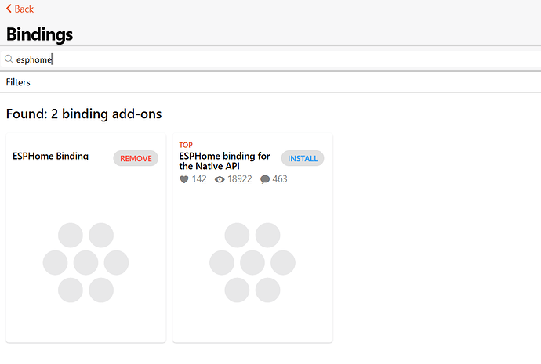Click the comment bubble icon

coord(265,179)
